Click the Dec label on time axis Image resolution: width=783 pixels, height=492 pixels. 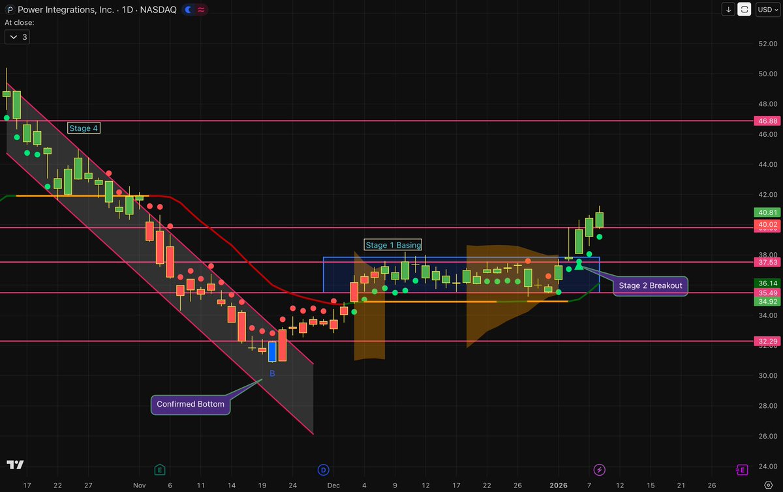coord(333,485)
